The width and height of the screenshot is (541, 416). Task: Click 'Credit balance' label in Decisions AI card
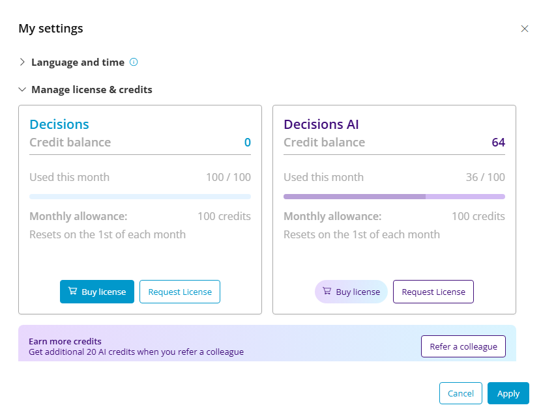[x=325, y=143]
